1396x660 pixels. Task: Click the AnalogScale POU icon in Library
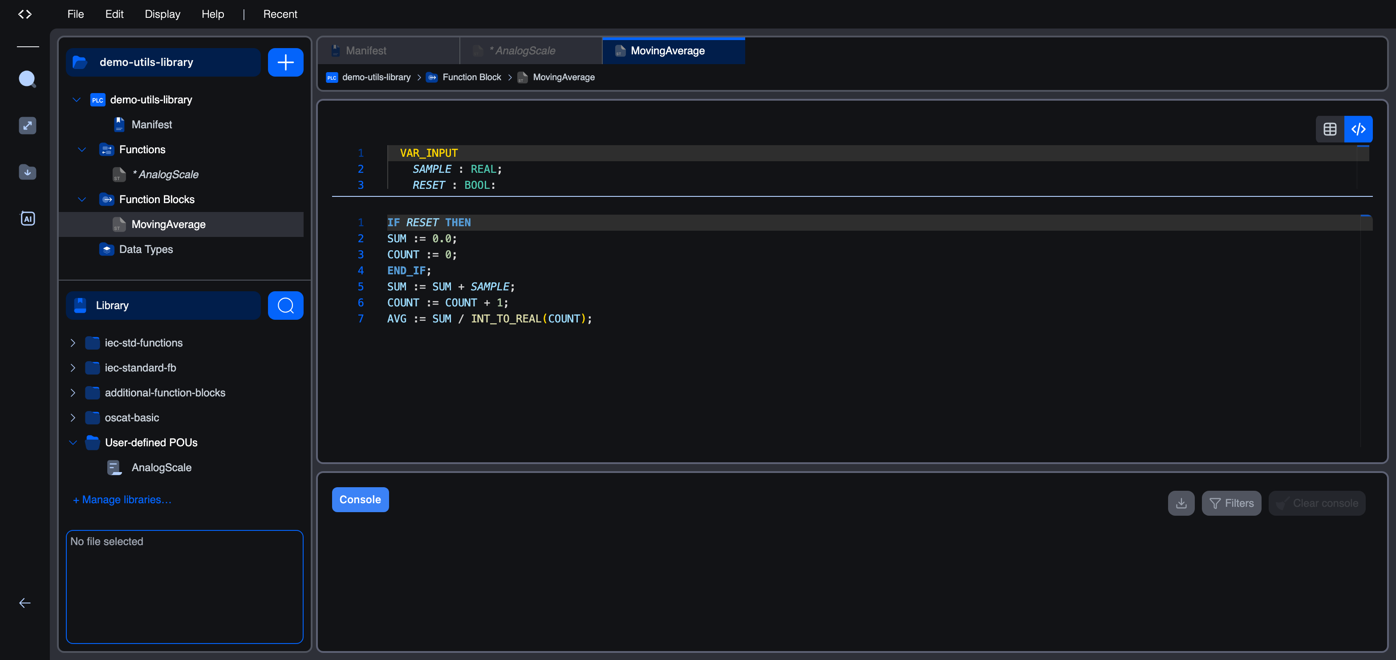114,468
